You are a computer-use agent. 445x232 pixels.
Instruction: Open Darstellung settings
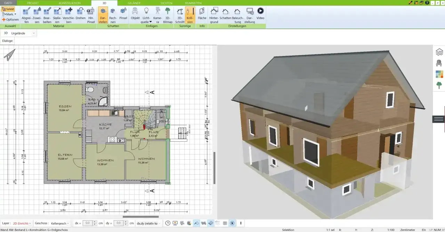pyautogui.click(x=250, y=15)
